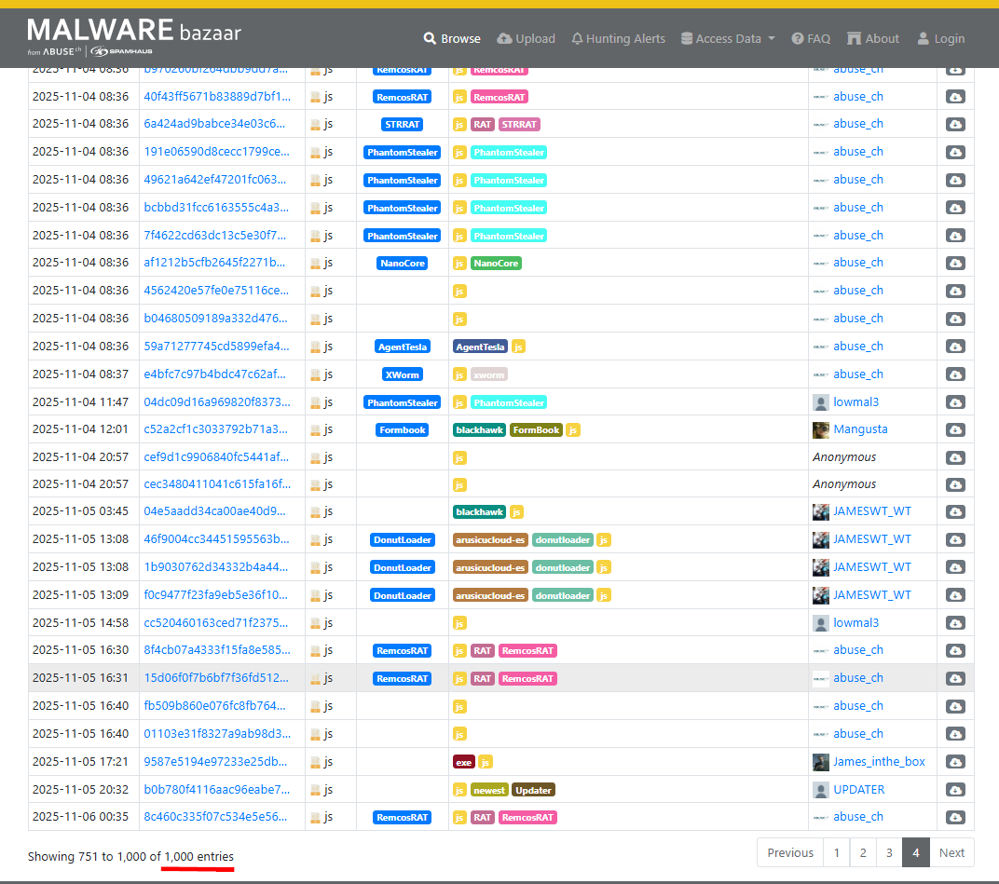Open reporter Mangusta's profile link
The height and width of the screenshot is (884, 999).
[860, 428]
